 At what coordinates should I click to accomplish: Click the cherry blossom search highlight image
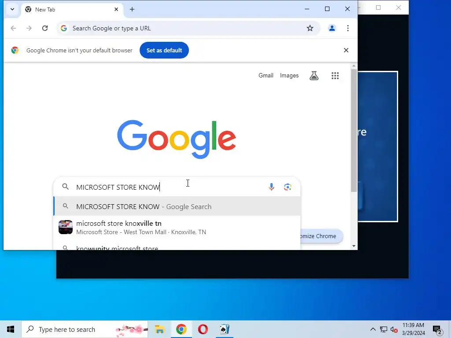click(x=131, y=329)
